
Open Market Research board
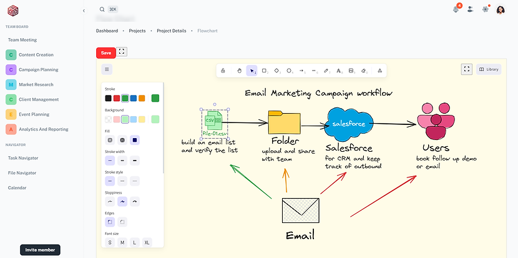(36, 85)
